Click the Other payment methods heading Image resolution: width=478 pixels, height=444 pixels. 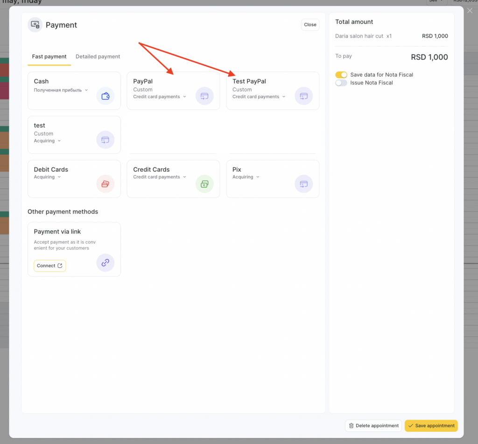click(x=63, y=212)
